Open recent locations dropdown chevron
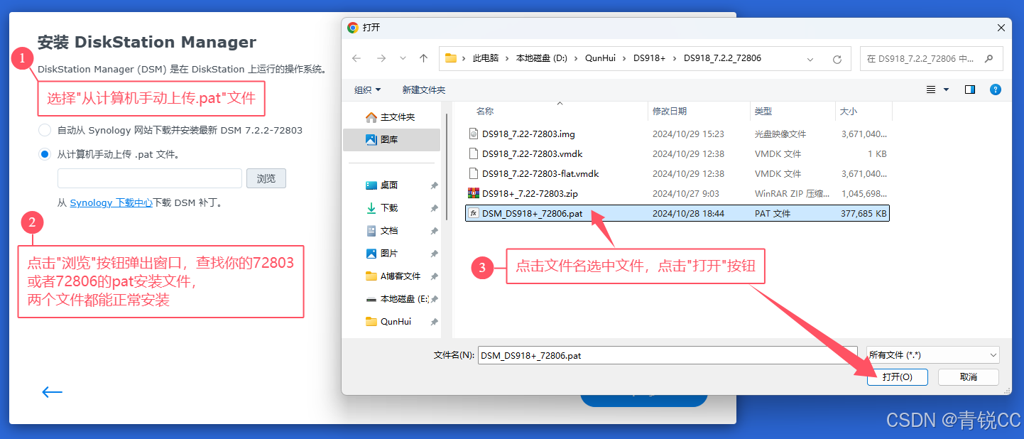This screenshot has height=439, width=1024. click(x=403, y=58)
